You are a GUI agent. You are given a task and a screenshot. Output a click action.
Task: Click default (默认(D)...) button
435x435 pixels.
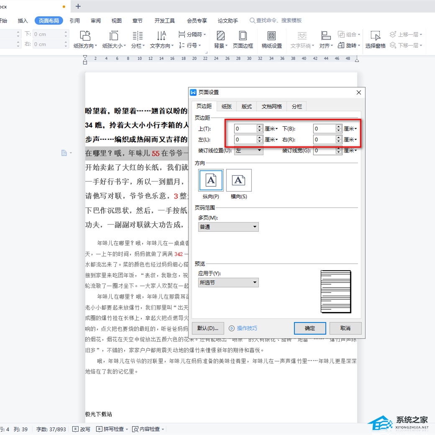(x=208, y=328)
